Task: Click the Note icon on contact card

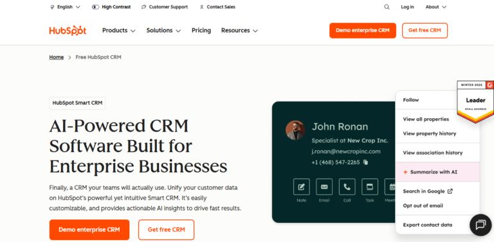Action: coord(302,187)
